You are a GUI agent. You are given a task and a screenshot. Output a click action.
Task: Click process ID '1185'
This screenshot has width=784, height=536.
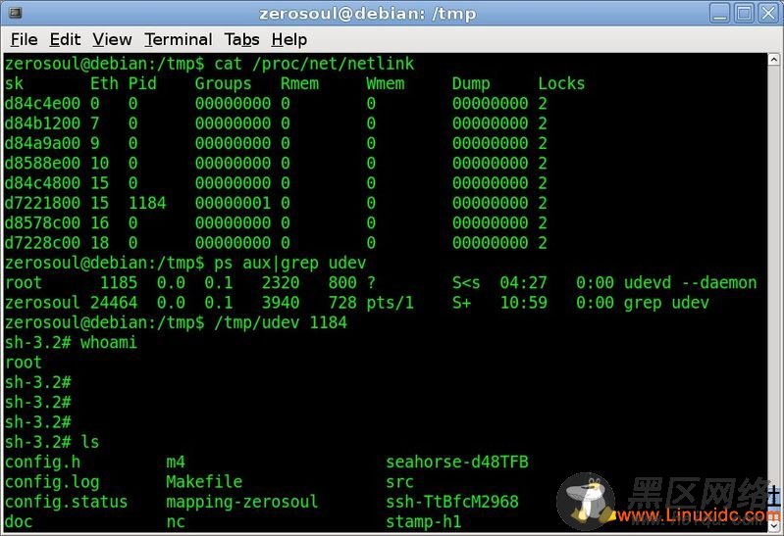pyautogui.click(x=119, y=283)
